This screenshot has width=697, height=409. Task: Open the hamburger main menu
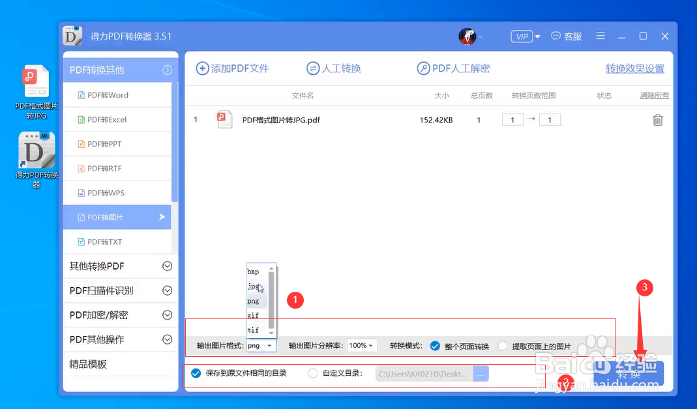(x=601, y=36)
